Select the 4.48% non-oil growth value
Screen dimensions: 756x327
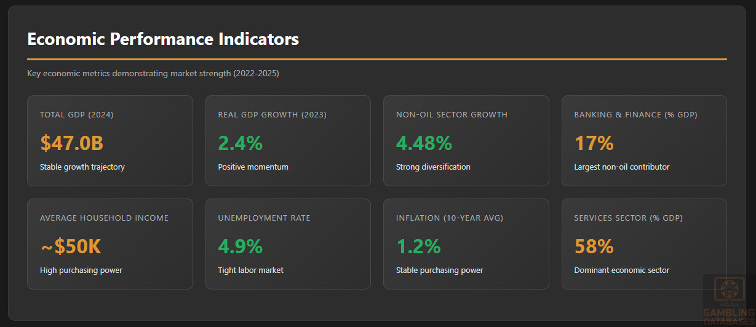click(x=424, y=143)
